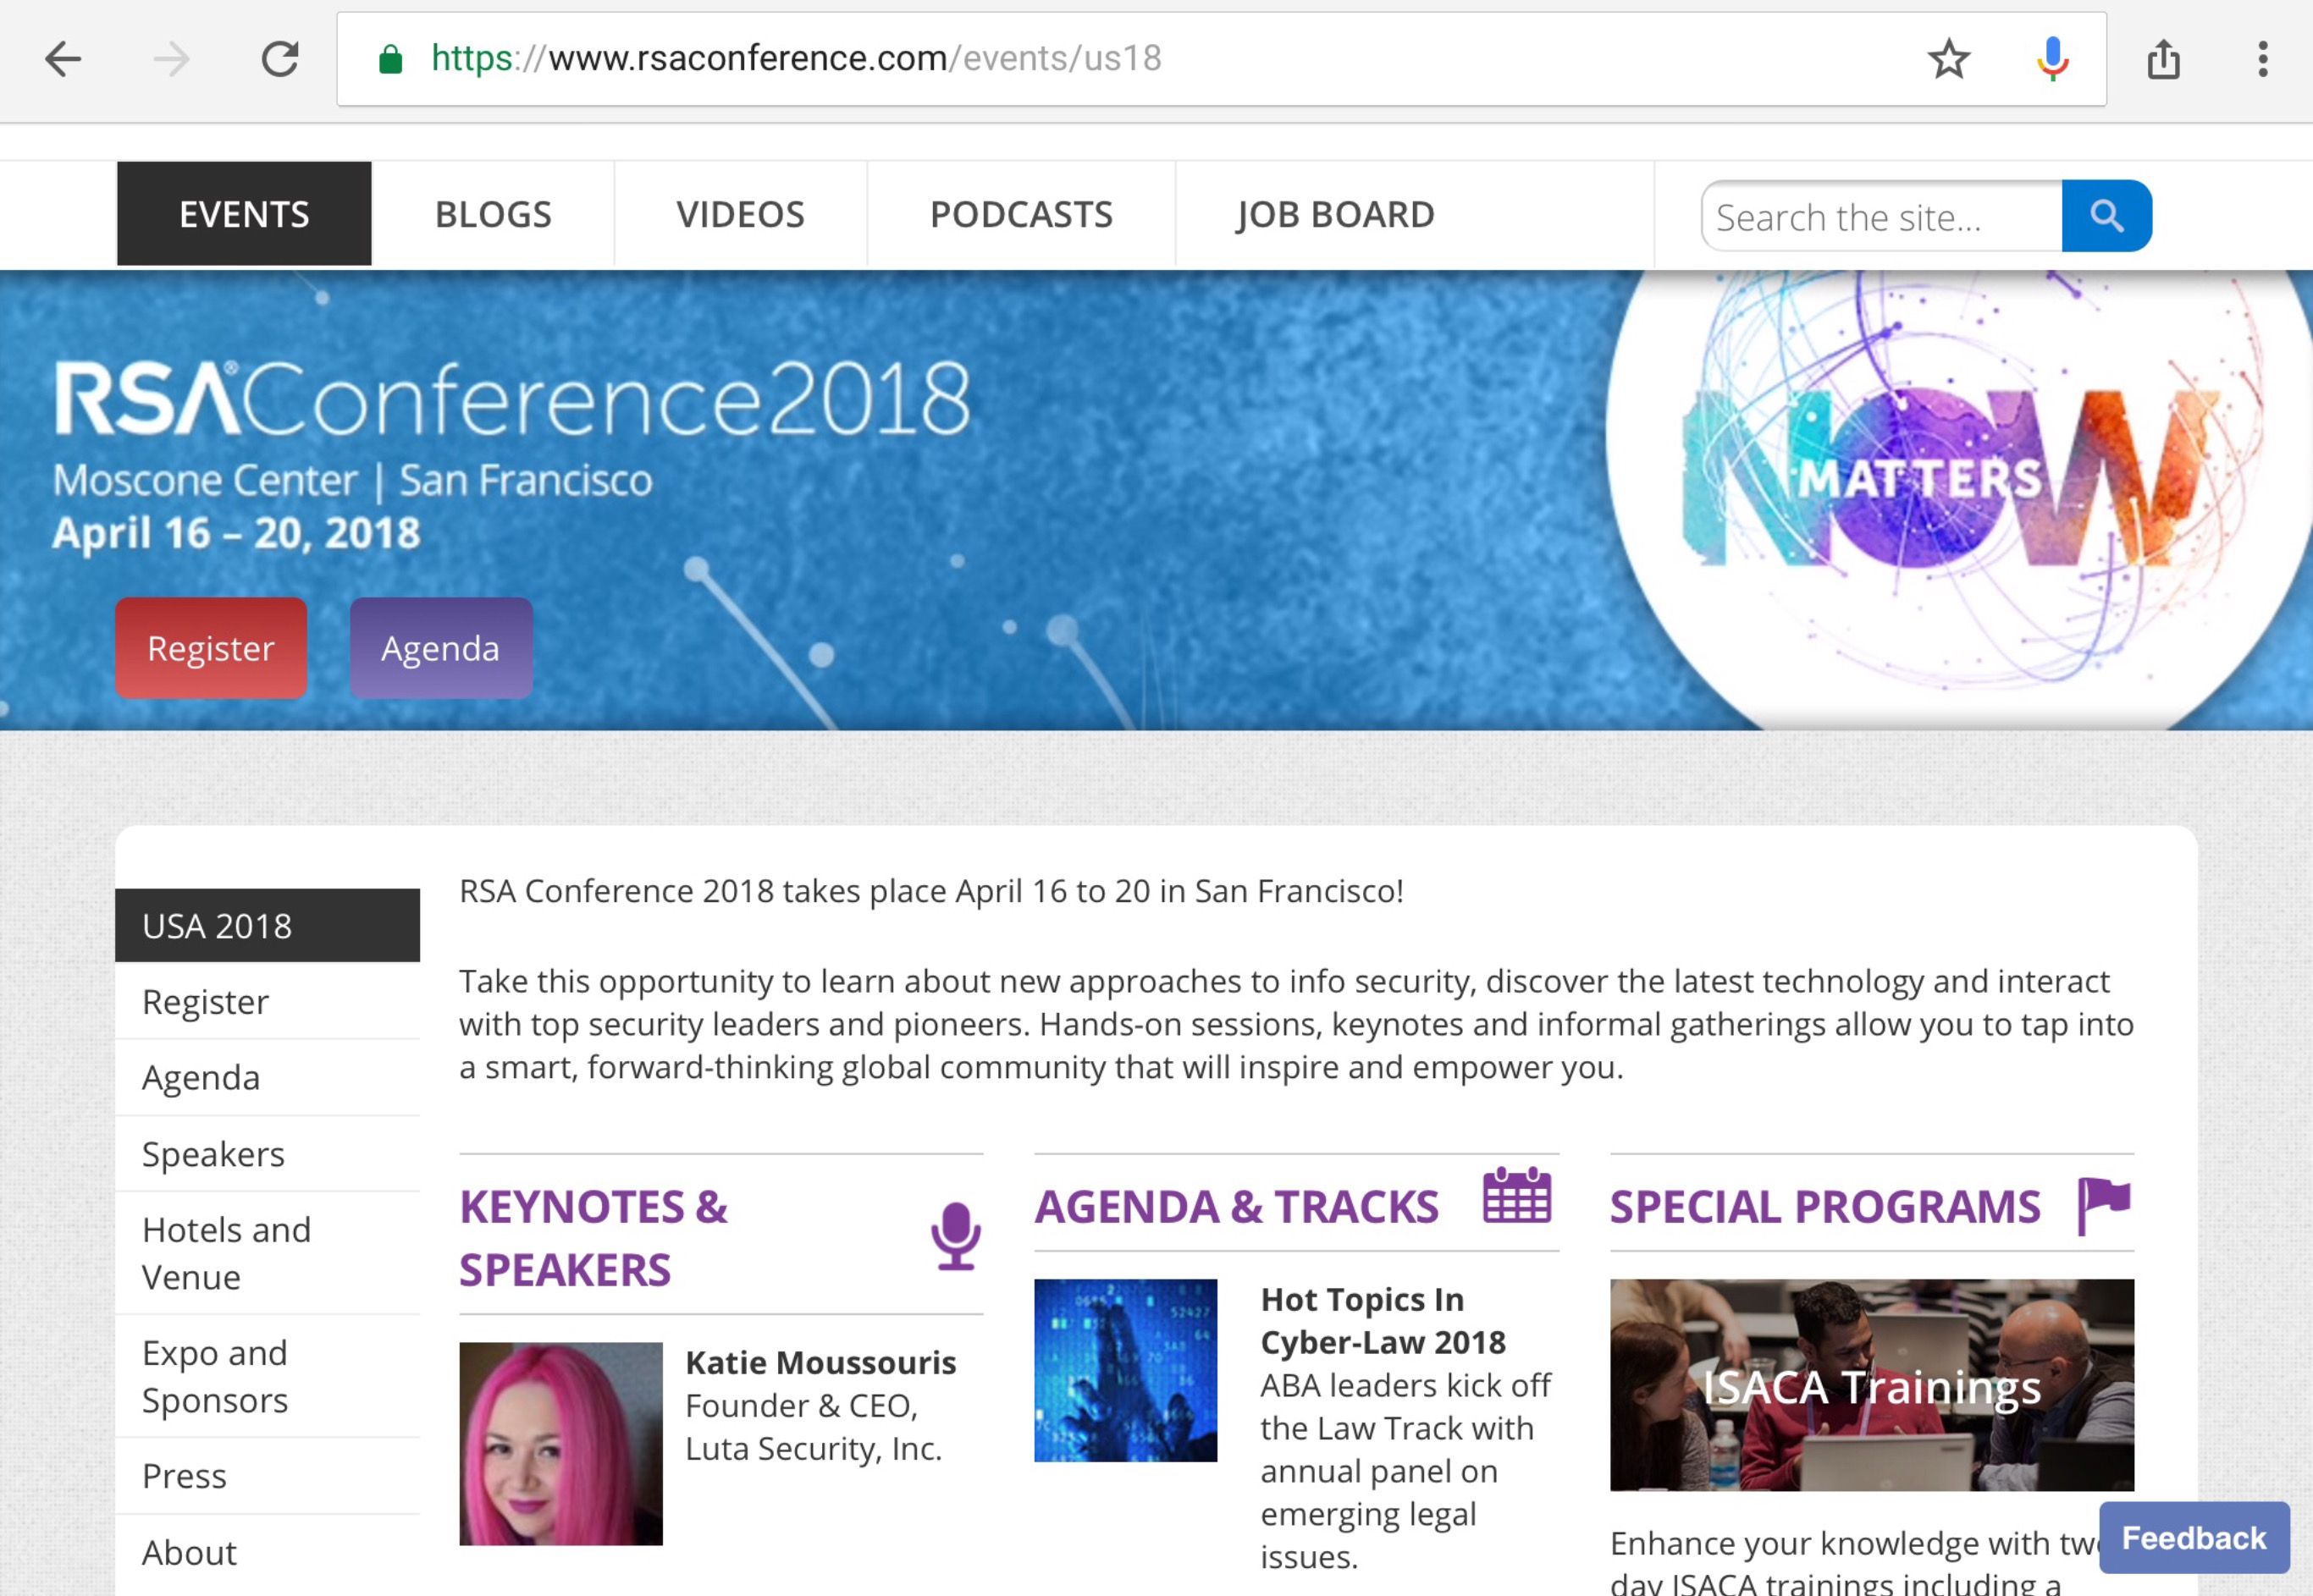Select Register in the sidebar menu
The image size is (2313, 1596).
[x=268, y=1001]
